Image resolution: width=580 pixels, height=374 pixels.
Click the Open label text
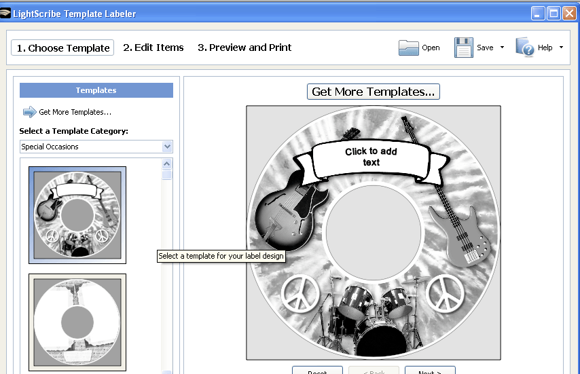[x=431, y=48]
